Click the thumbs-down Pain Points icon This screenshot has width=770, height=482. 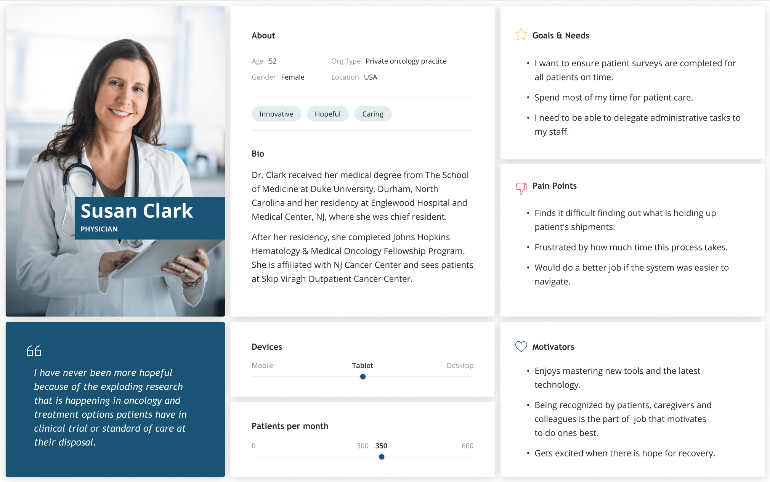click(521, 188)
